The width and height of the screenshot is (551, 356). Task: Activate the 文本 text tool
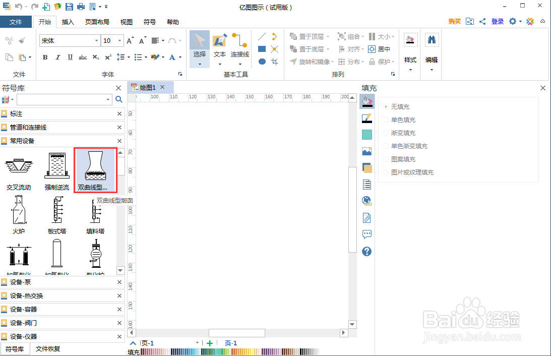point(220,49)
